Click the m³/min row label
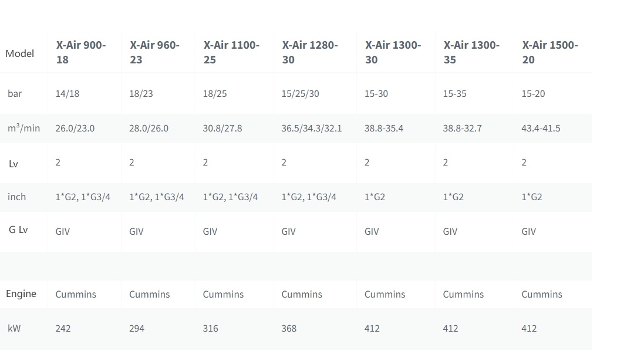The height and width of the screenshot is (361, 634). [23, 127]
